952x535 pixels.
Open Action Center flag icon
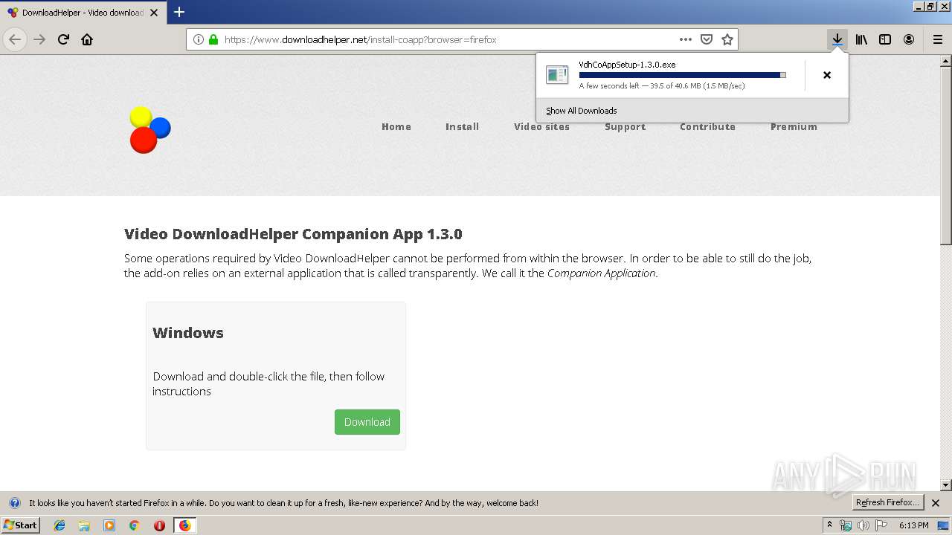[880, 525]
